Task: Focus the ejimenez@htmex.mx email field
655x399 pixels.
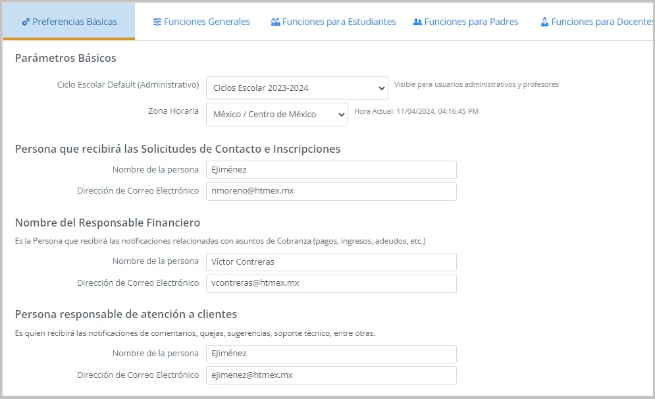Action: 330,375
